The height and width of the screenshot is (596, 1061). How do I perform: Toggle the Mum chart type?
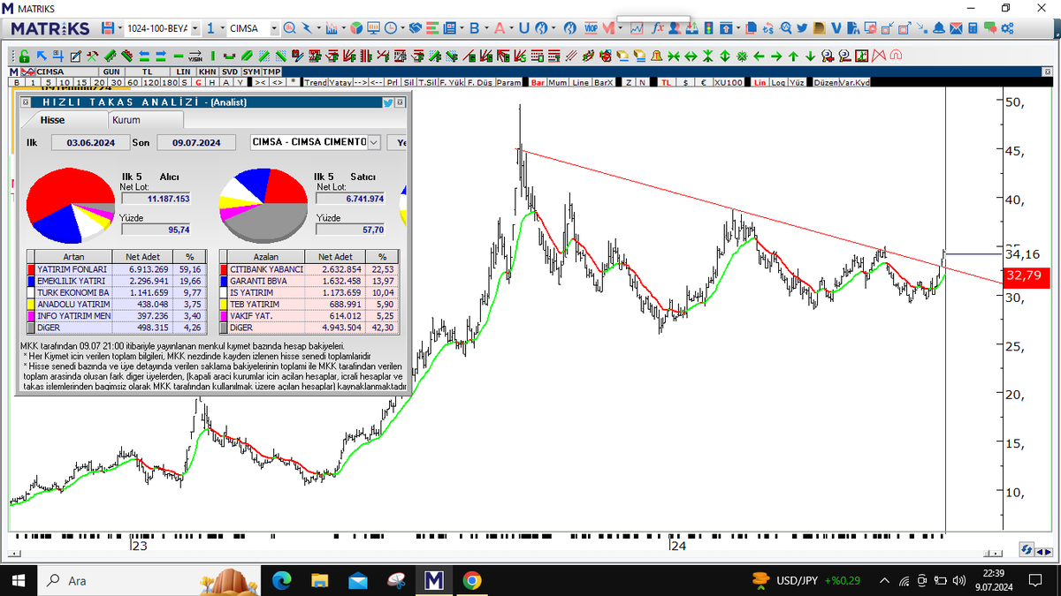(558, 83)
